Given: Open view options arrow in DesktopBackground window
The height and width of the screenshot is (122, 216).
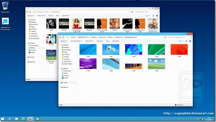Looking at the screenshot, I should tap(182, 41).
